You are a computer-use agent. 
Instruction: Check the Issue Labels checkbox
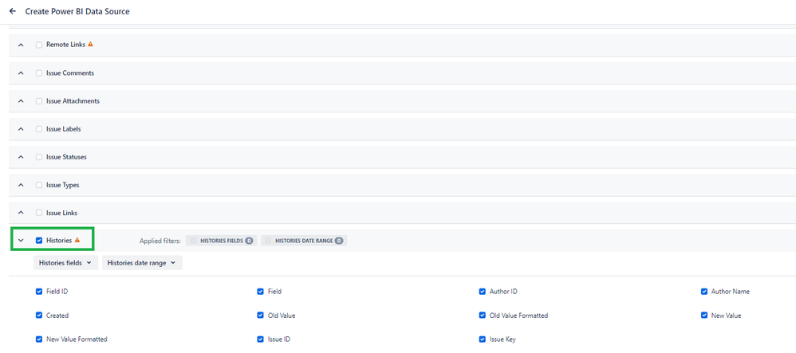point(39,129)
